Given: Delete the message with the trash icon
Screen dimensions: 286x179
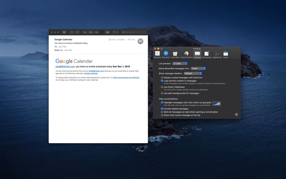Looking at the screenshot, I should coord(72,32).
